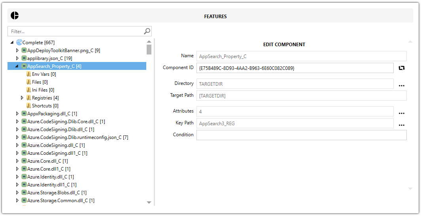This screenshot has width=421, height=216.
Task: Expand the AppxPackaging.dll_C node
Action: pos(17,113)
